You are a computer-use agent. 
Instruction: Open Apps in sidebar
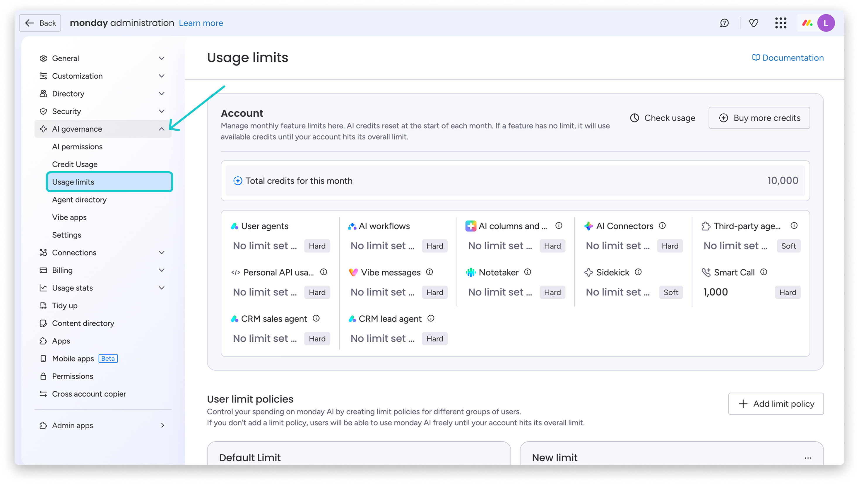click(x=61, y=341)
